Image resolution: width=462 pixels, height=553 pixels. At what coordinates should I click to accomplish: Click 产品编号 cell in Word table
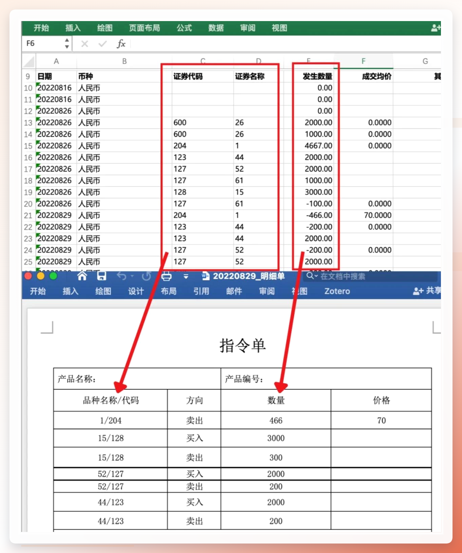(x=326, y=379)
